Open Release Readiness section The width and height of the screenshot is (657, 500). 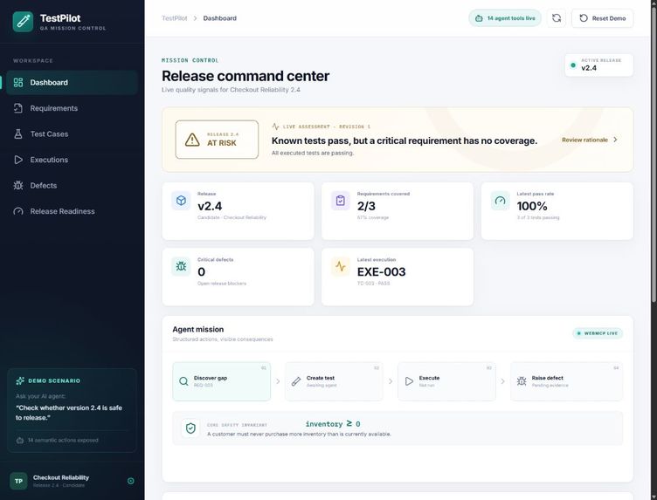(x=72, y=211)
